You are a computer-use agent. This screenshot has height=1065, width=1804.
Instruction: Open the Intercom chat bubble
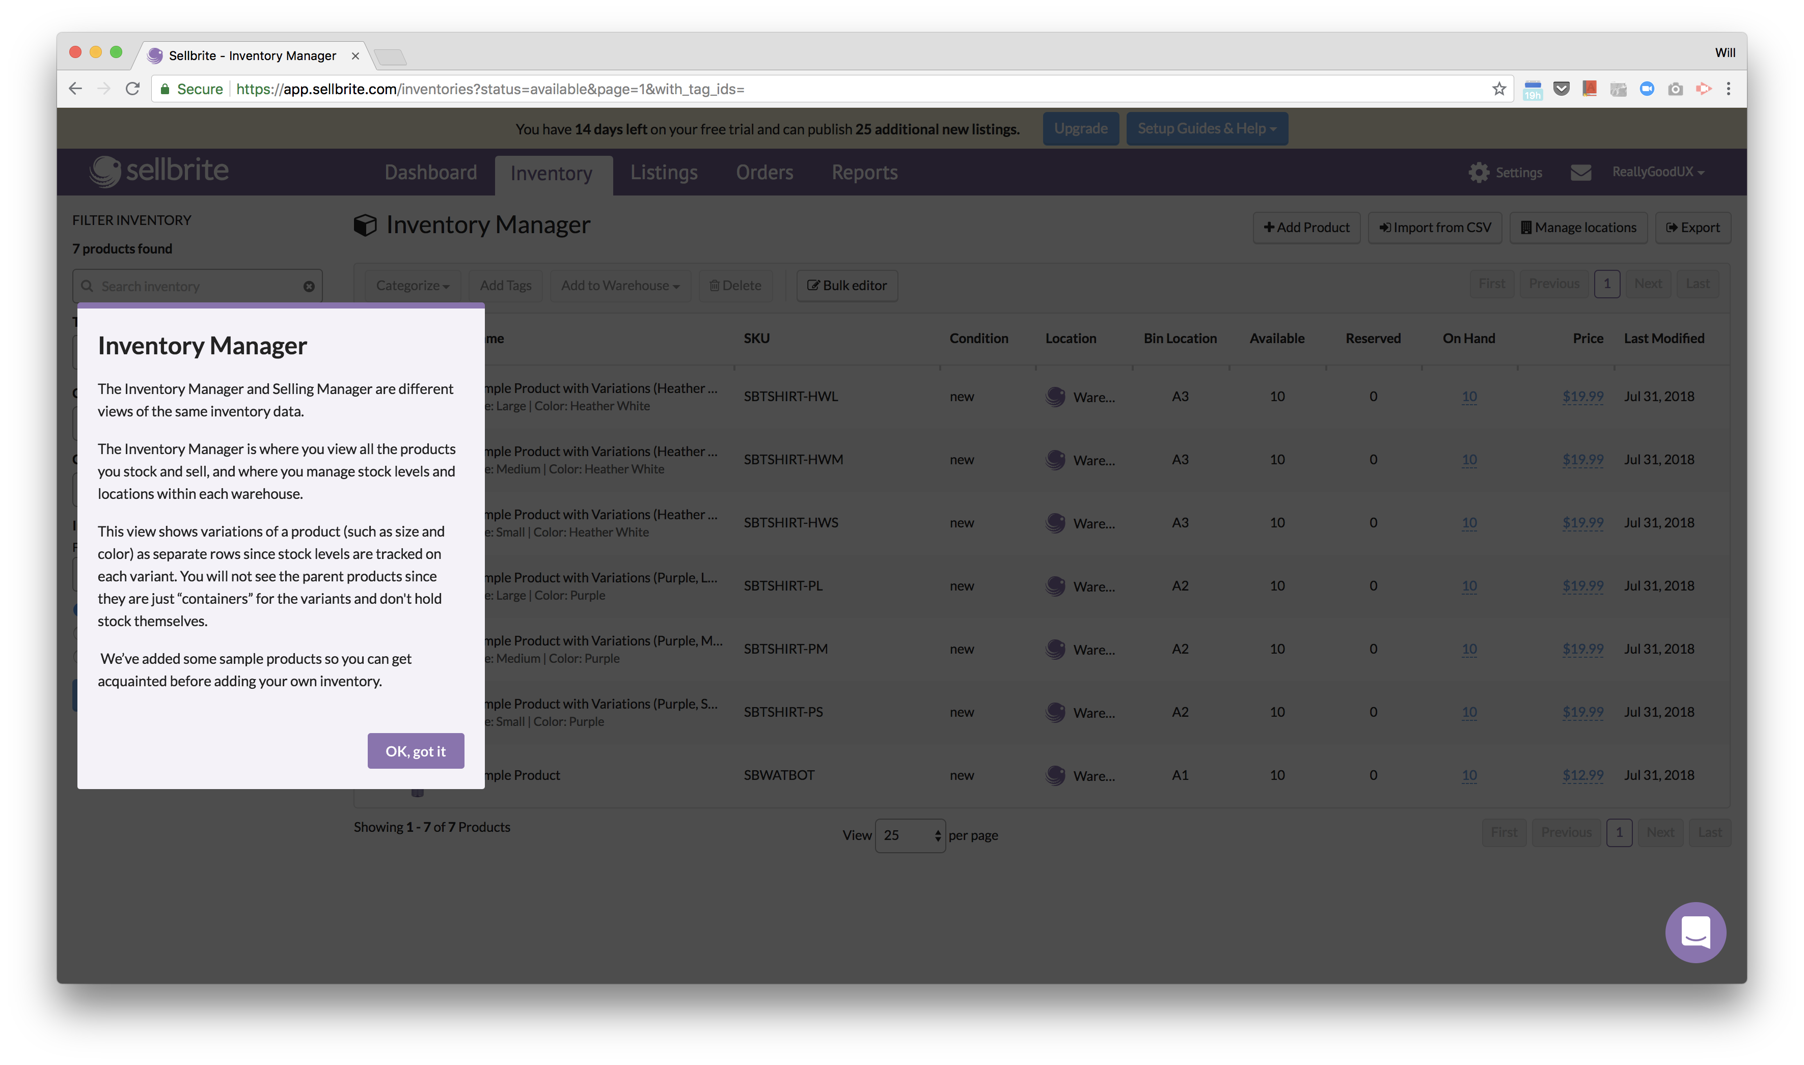1696,932
